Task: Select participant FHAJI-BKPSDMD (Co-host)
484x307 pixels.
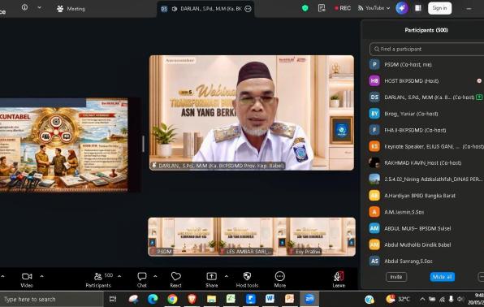Action: (x=426, y=130)
